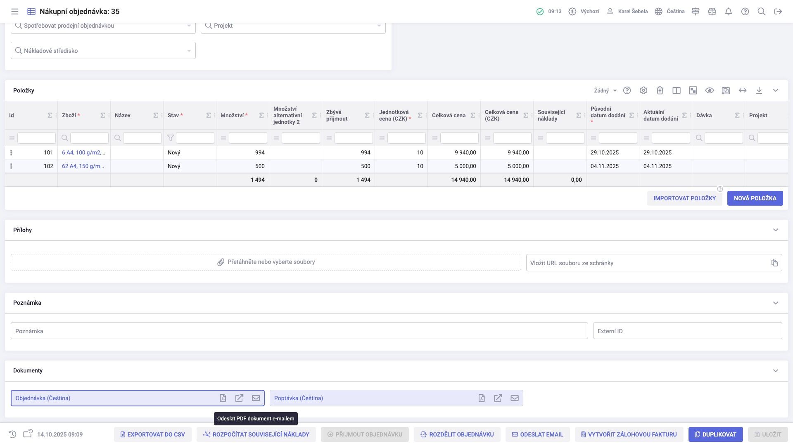Click the download icon in the Položky toolbar

[759, 90]
